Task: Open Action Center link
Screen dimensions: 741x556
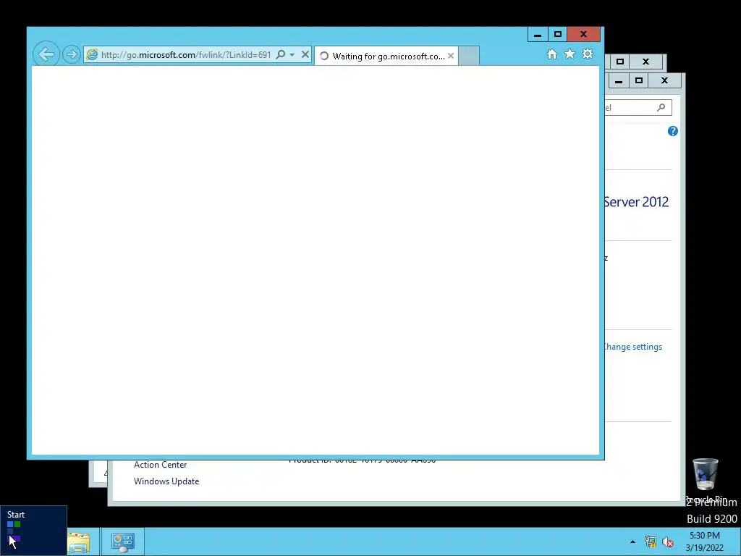Action: pyautogui.click(x=160, y=465)
